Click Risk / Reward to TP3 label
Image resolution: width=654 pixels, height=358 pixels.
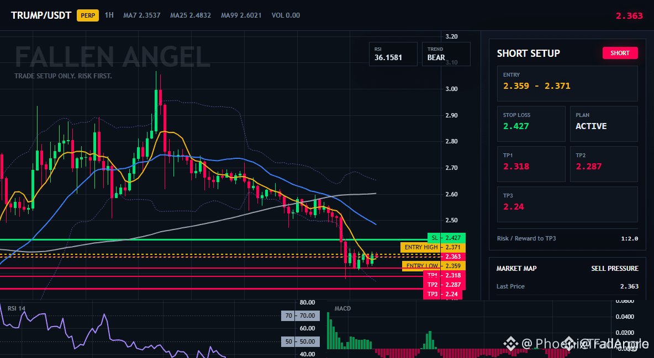[526, 238]
